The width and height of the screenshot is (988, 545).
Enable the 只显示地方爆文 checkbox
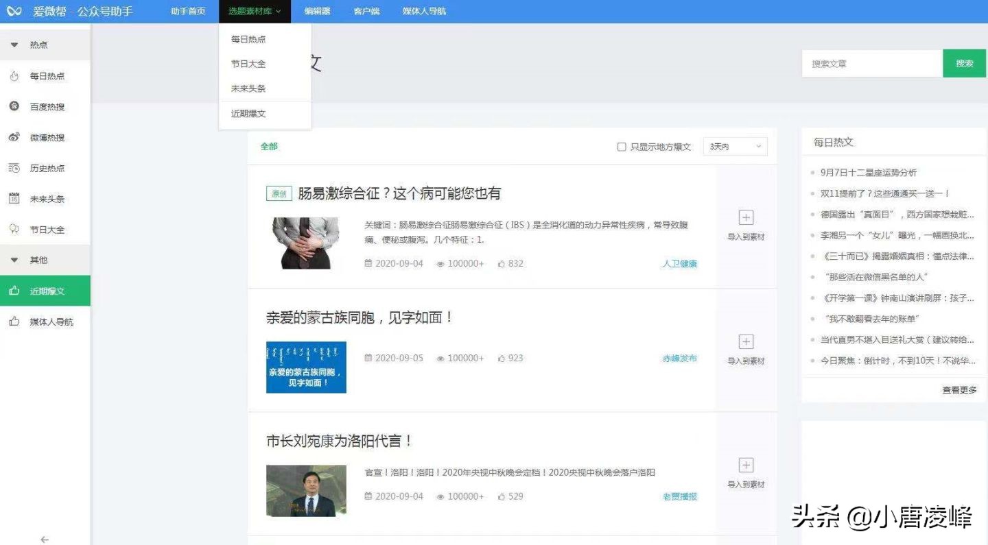point(622,146)
